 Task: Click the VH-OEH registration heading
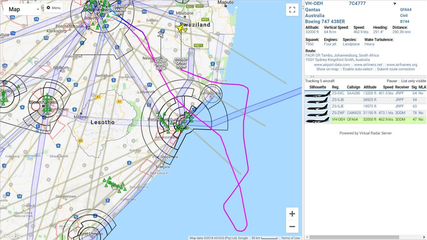point(314,3)
